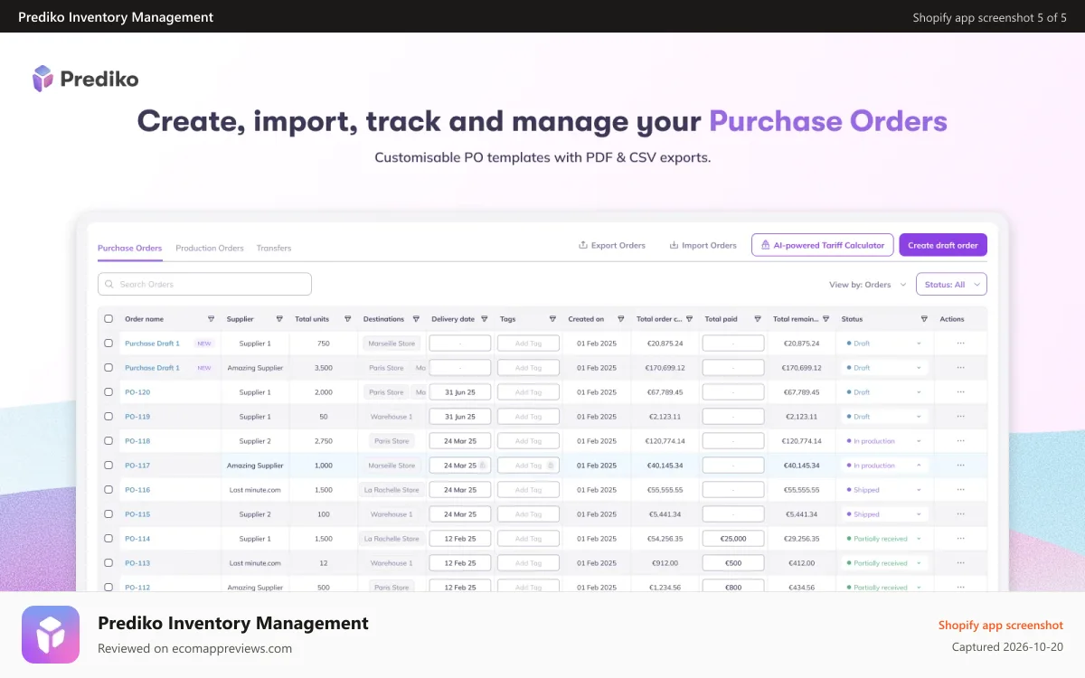Open the Total order cost filter
1085x678 pixels.
coord(689,319)
